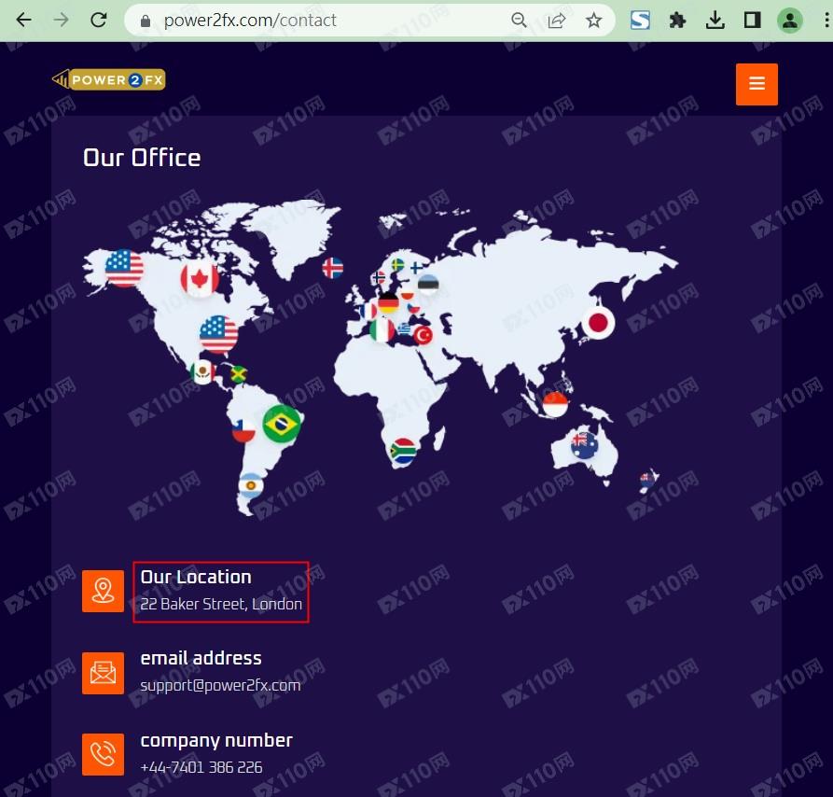Open Chrome's three-dot menu
The width and height of the screenshot is (833, 797).
point(826,21)
